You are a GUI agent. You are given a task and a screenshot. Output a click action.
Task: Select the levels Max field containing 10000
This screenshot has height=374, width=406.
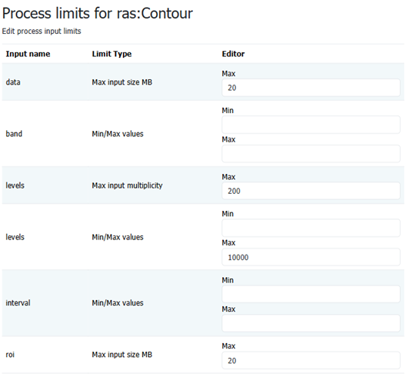(311, 257)
